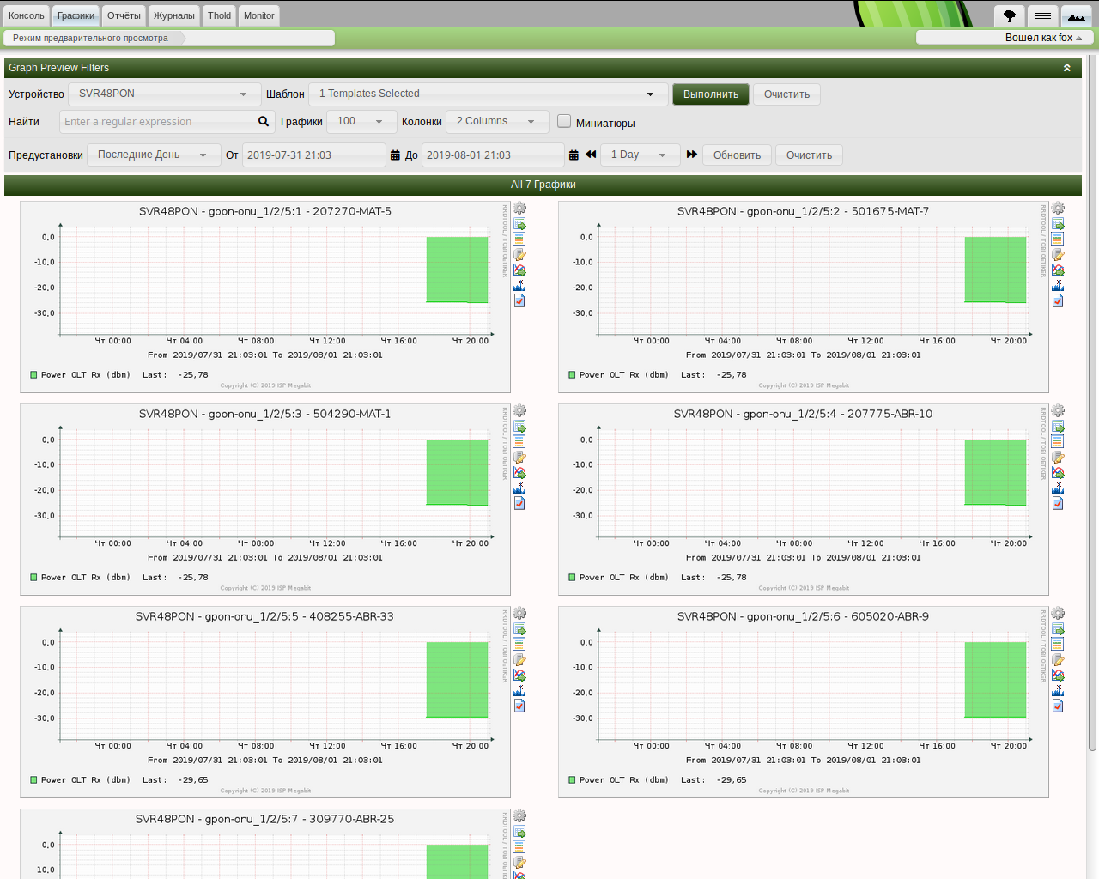This screenshot has width=1099, height=879.
Task: Open the Графики tab
Action: click(76, 15)
